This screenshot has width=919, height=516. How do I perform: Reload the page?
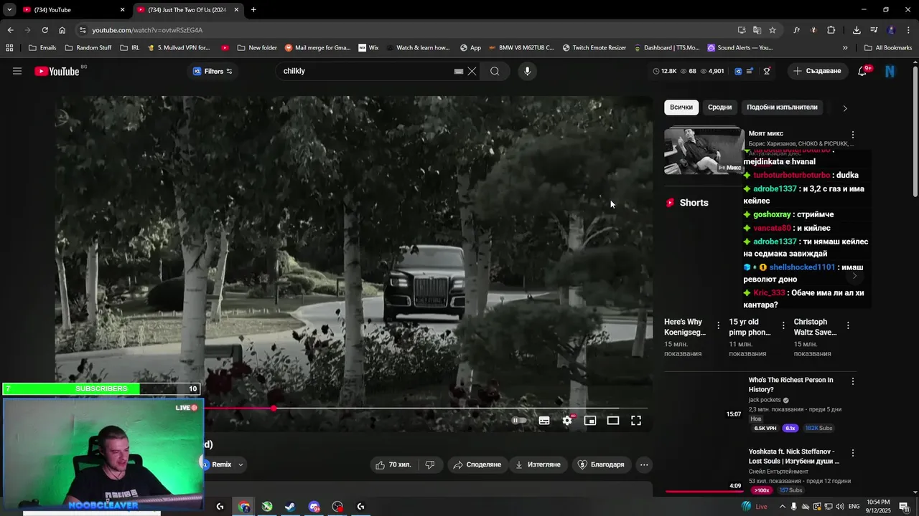(x=45, y=30)
